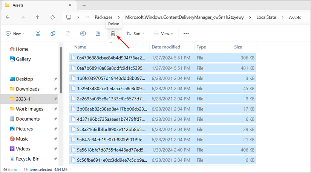Expand chevron after Packages breadcrumb

119,17
